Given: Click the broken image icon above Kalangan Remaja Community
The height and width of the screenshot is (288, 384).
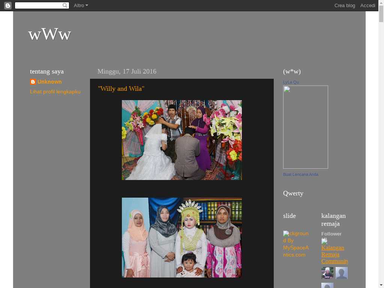Looking at the screenshot, I should [324, 241].
